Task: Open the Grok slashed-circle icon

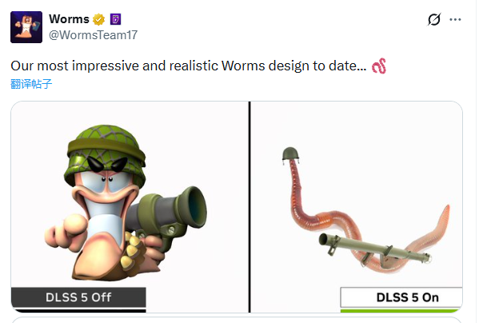Action: [x=433, y=19]
